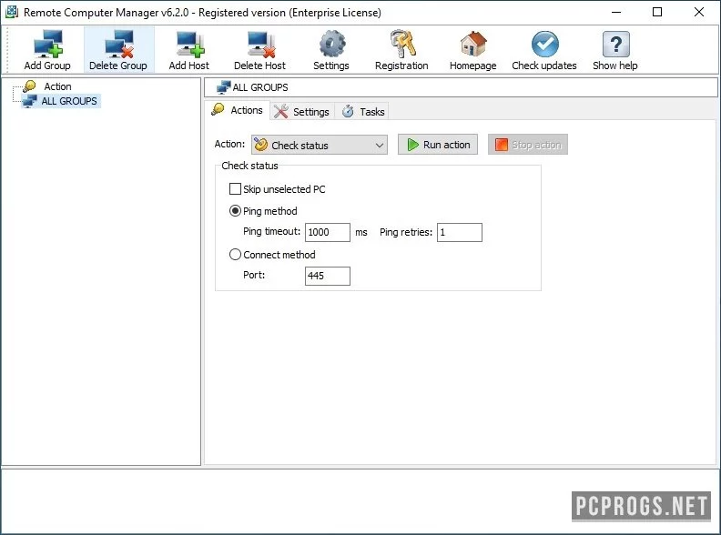Image resolution: width=721 pixels, height=535 pixels.
Task: Click the Stop action button
Action: (528, 145)
